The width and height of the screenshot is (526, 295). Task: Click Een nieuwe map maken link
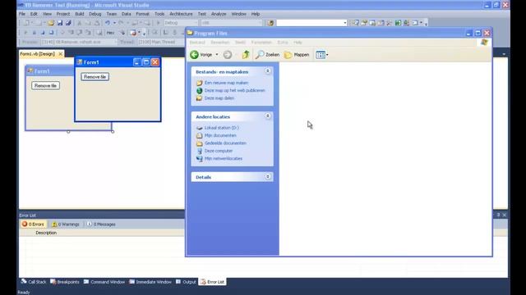(x=227, y=83)
